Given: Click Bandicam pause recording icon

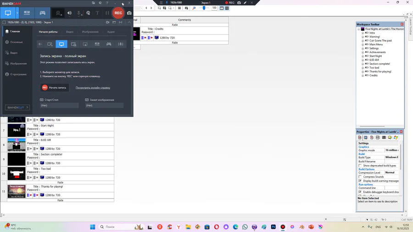Looking at the screenshot, I should click(x=107, y=13).
